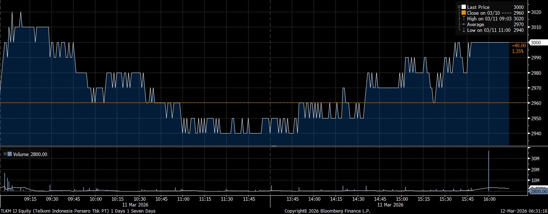Collapse the Last Price legend tree

(x=459, y=7)
